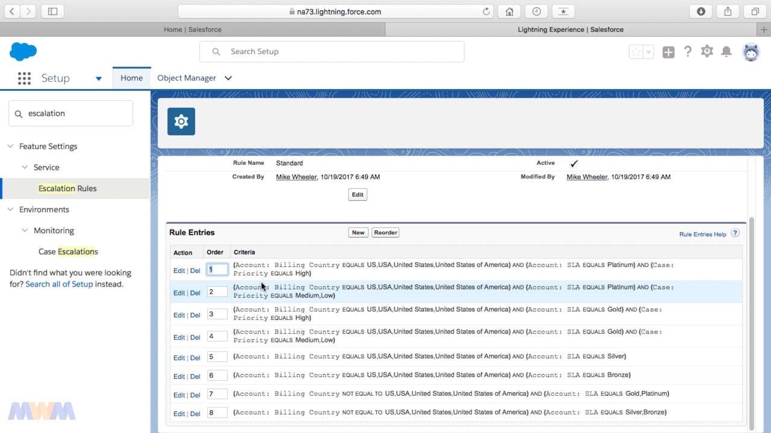The height and width of the screenshot is (433, 771).
Task: Open the user profile avatar
Action: pos(751,52)
